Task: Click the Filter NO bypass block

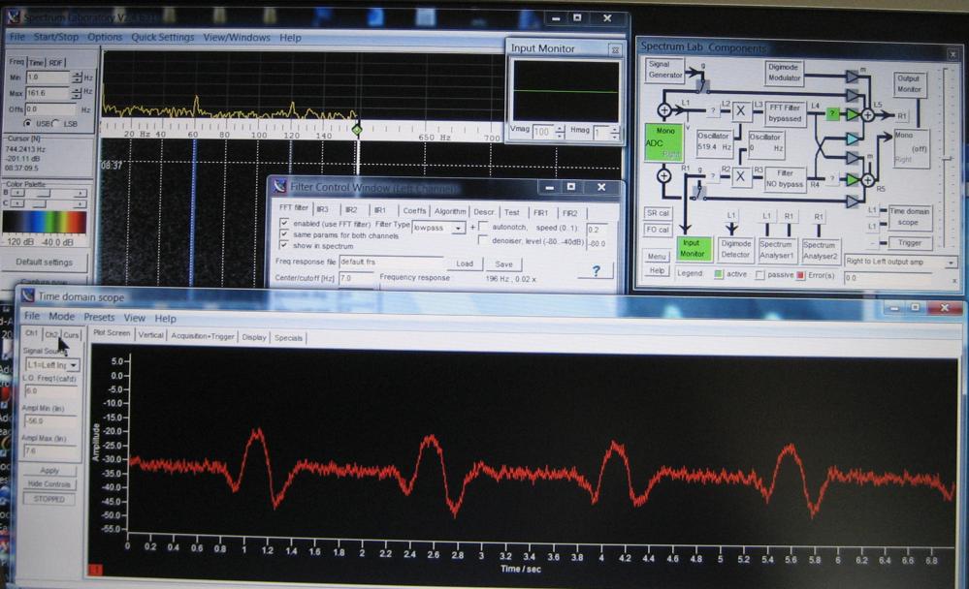Action: click(x=785, y=179)
